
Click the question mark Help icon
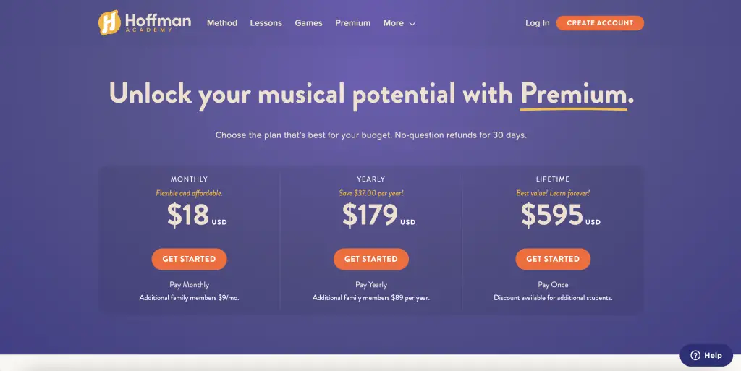(x=695, y=355)
